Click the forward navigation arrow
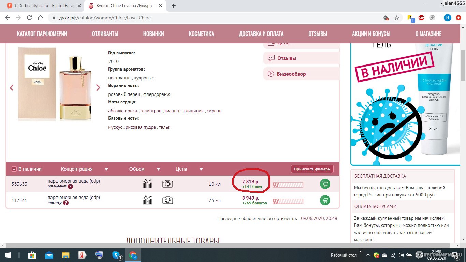 click(18, 18)
